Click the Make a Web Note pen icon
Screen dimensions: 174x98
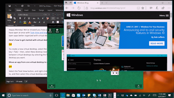click(157, 8)
